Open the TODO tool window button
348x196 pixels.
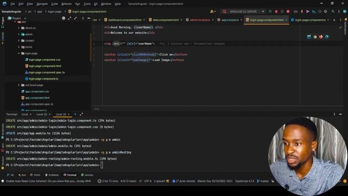[x=35, y=175]
